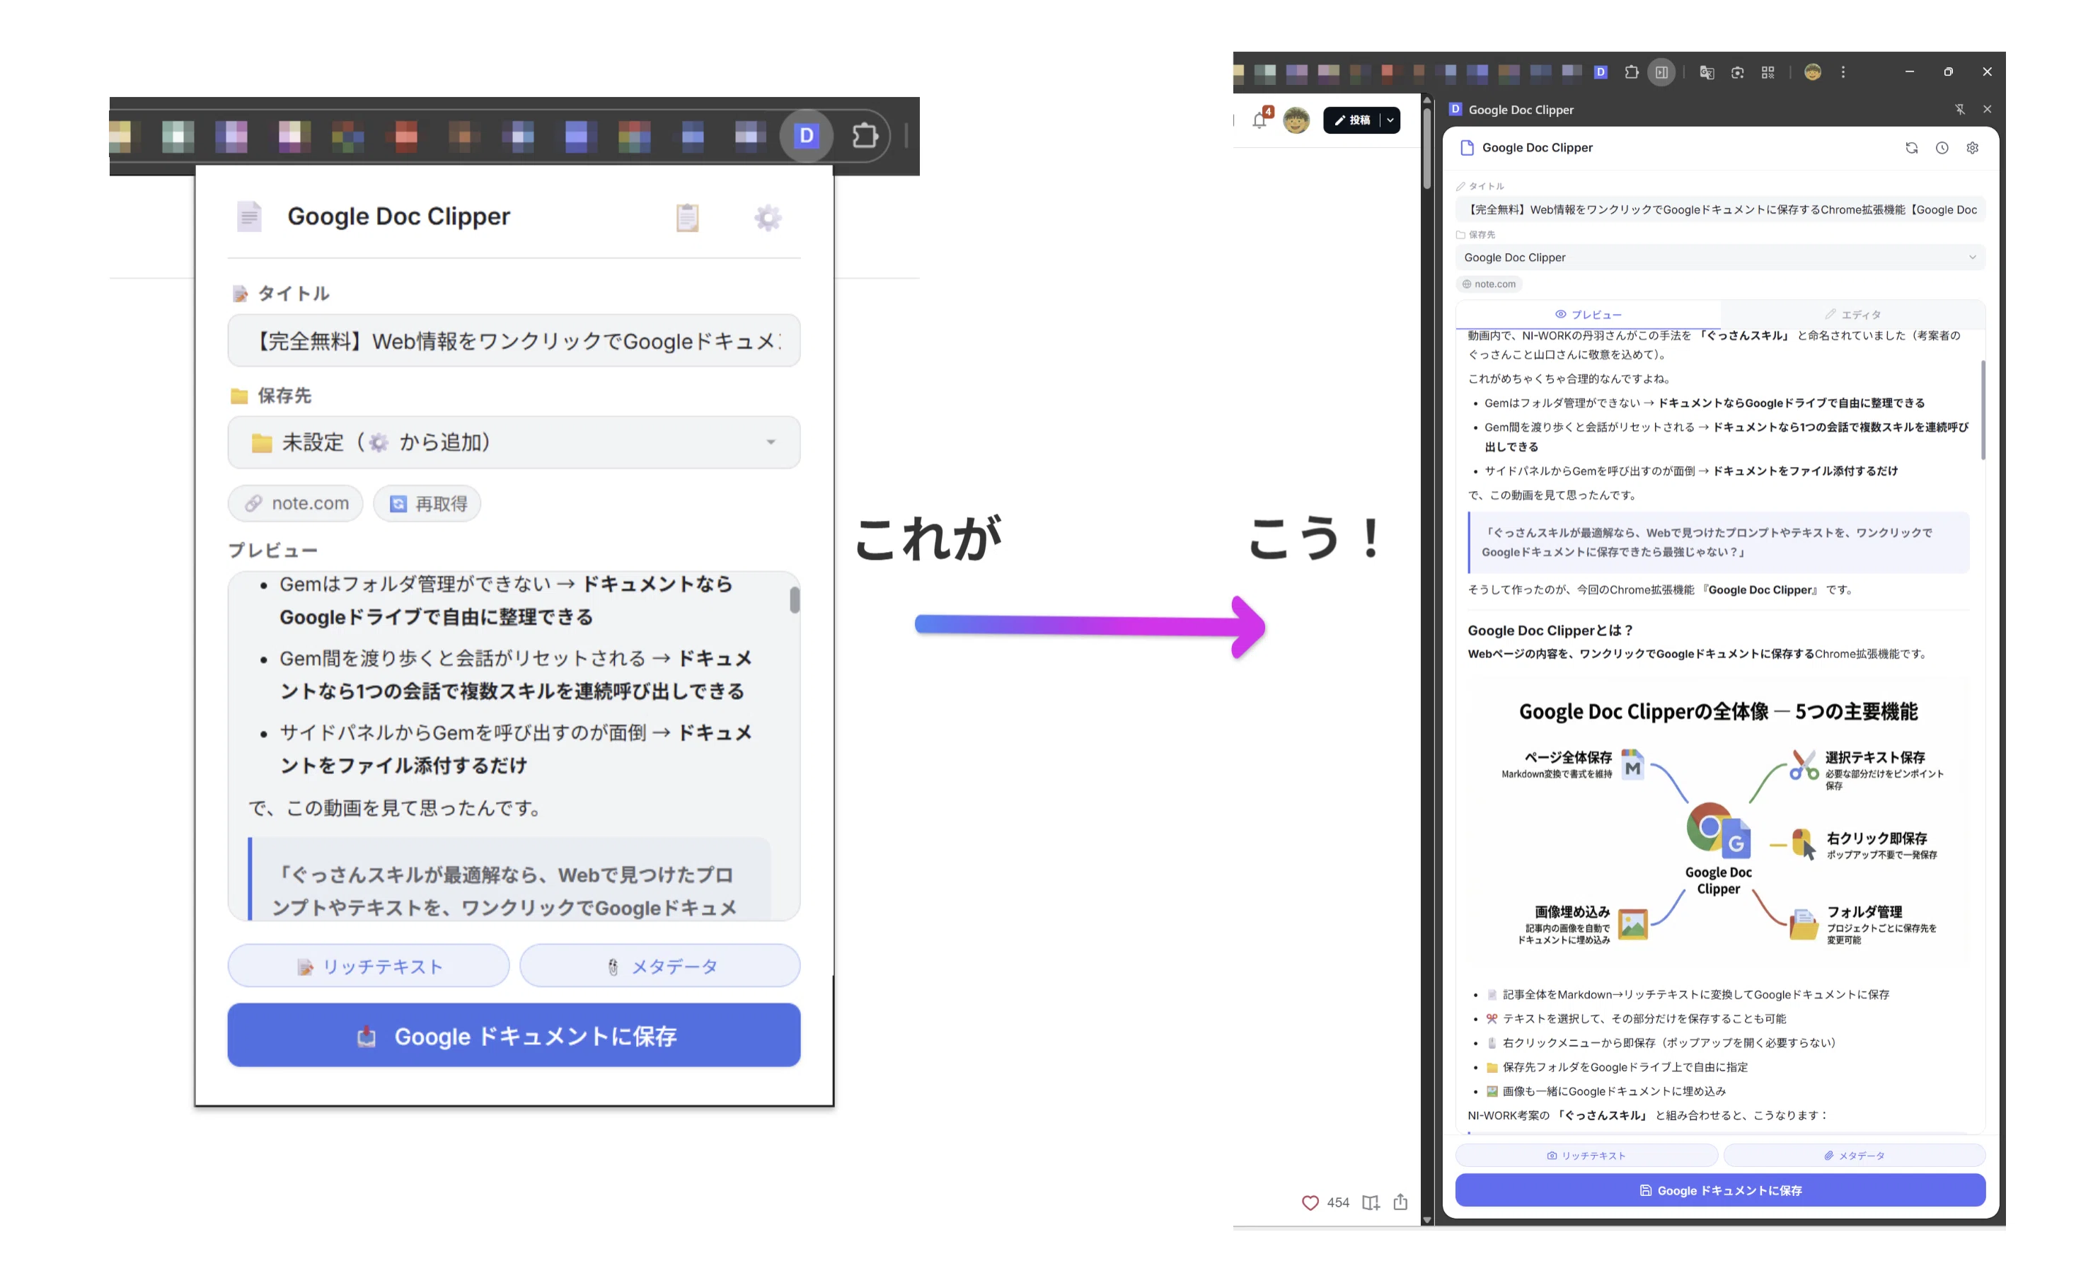
Task: Click the note.com chip in the side panel
Action: coord(1489,284)
